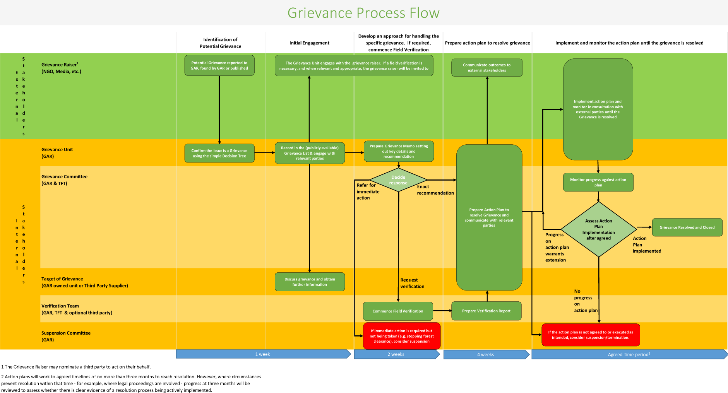This screenshot has width=728, height=393.
Task: Select footnote 1 about Grievance Raiser third party
Action: coord(76,367)
